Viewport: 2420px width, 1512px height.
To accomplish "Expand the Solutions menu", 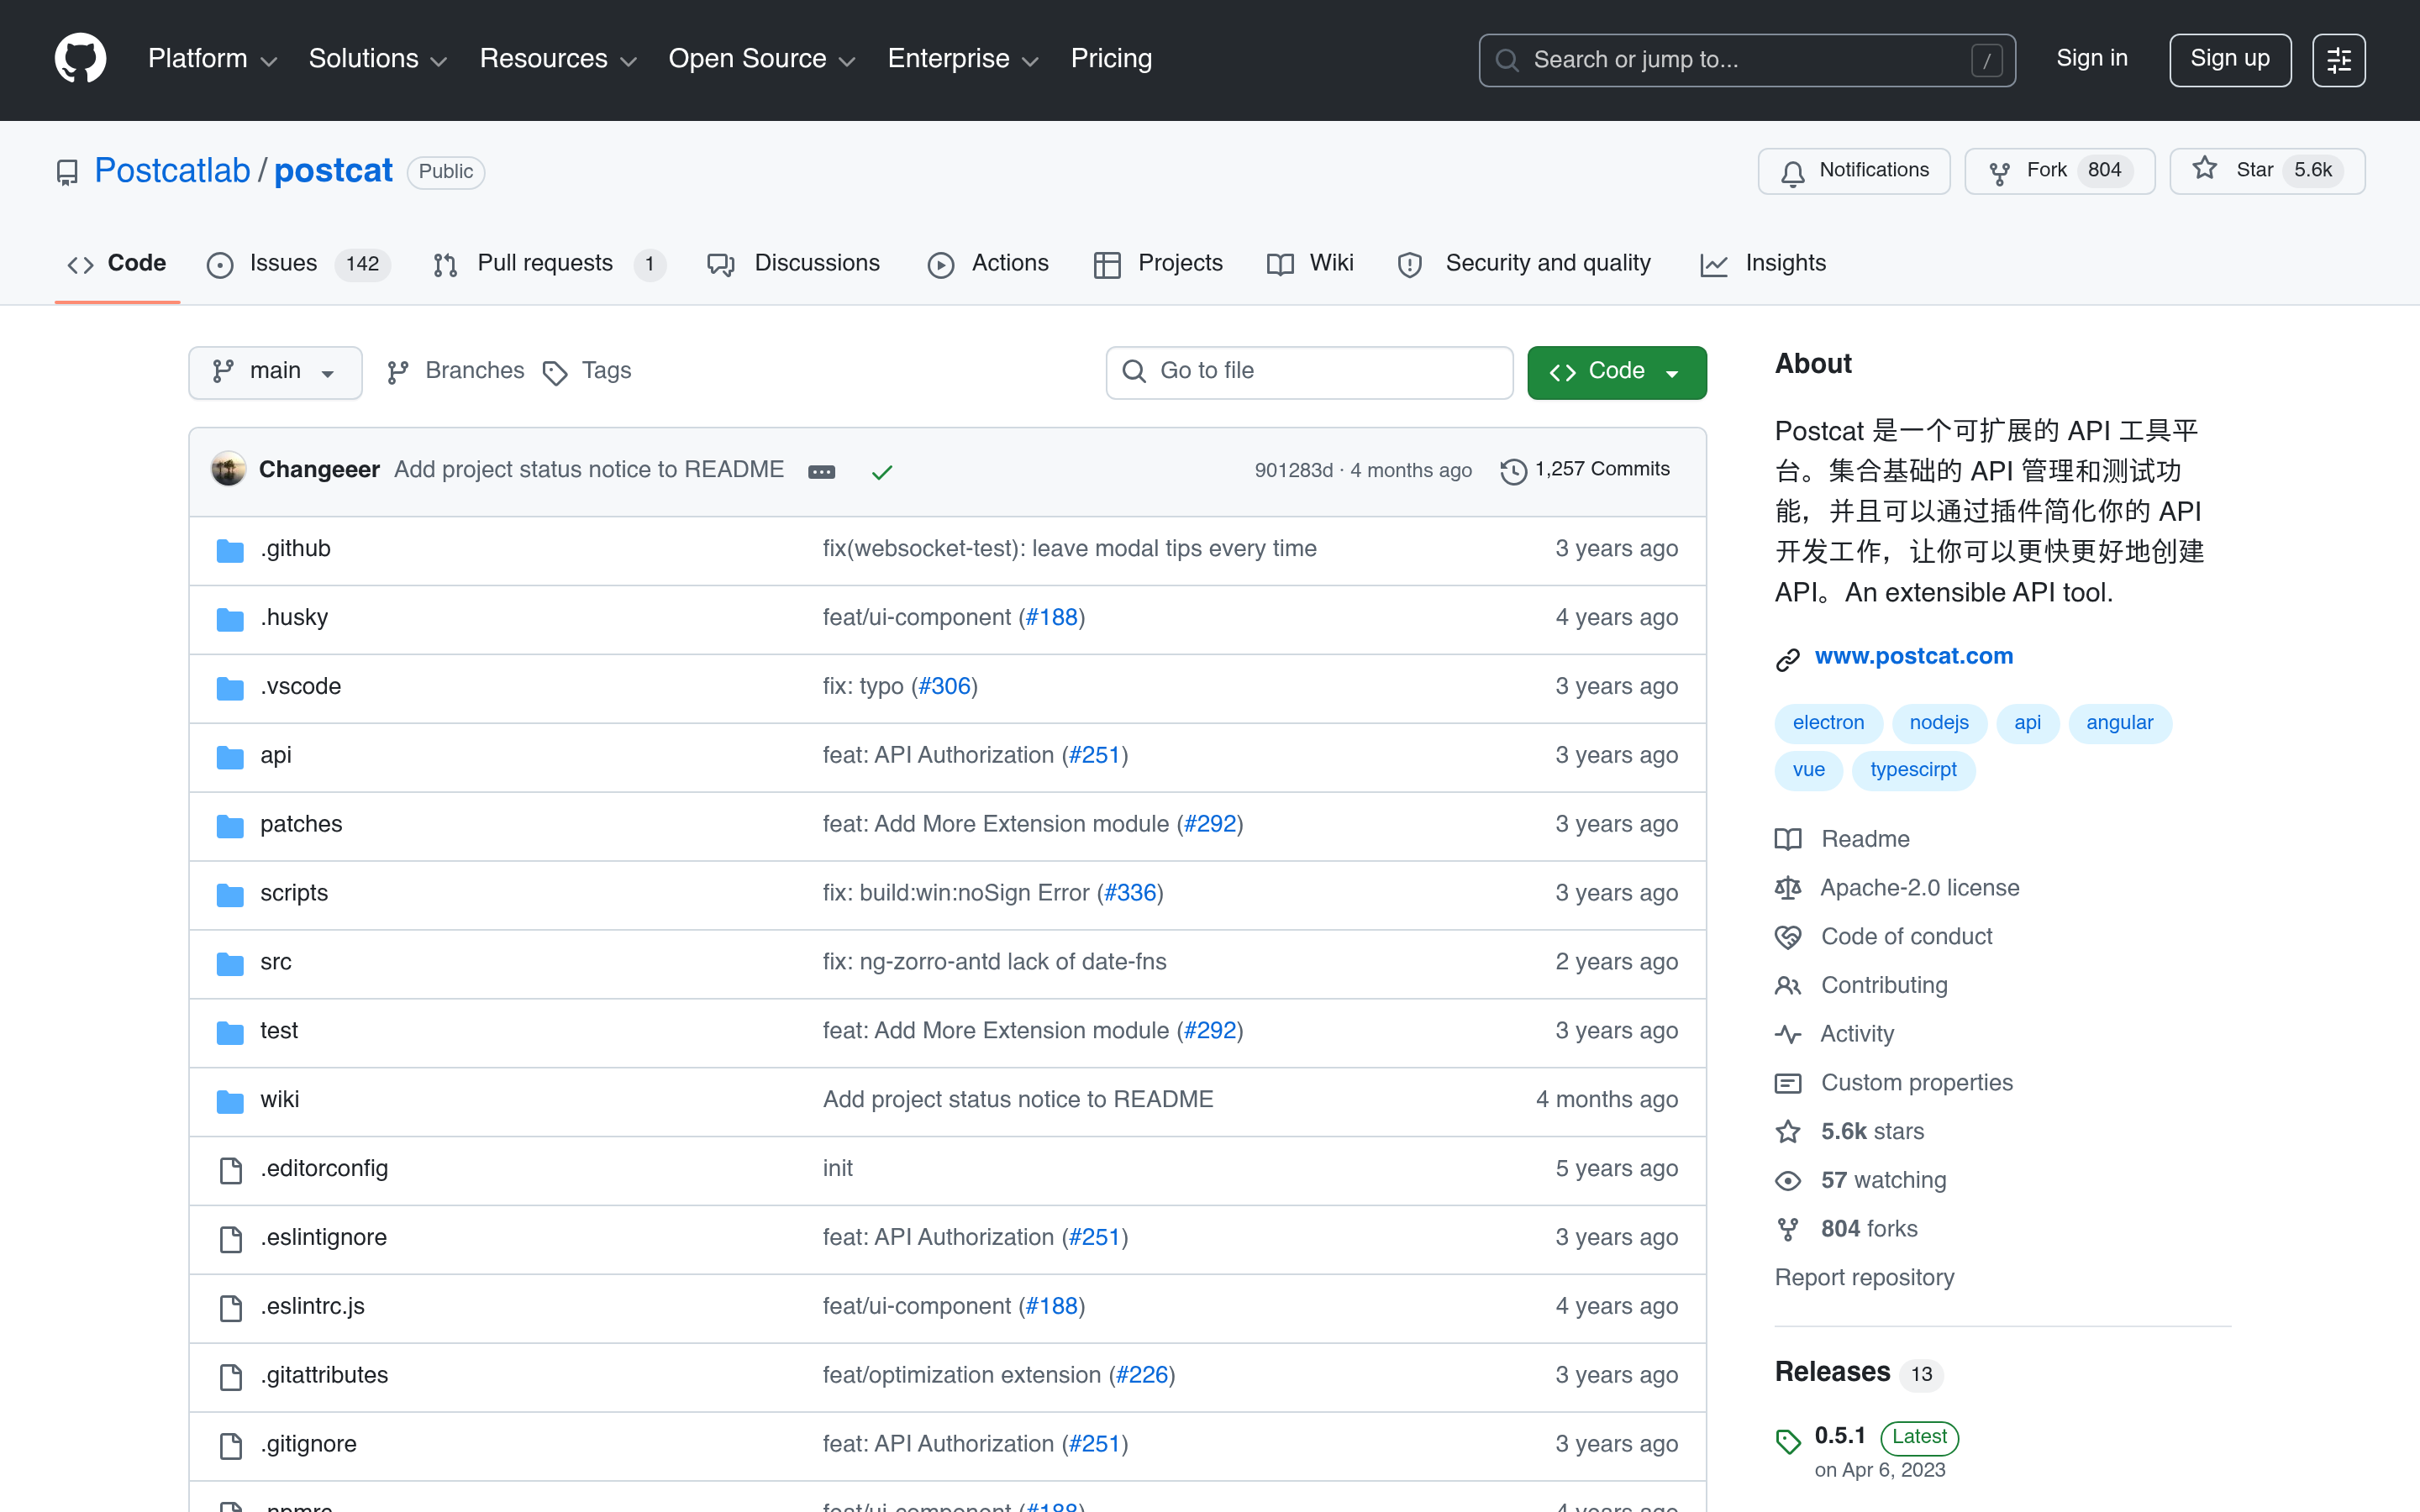I will tap(377, 59).
